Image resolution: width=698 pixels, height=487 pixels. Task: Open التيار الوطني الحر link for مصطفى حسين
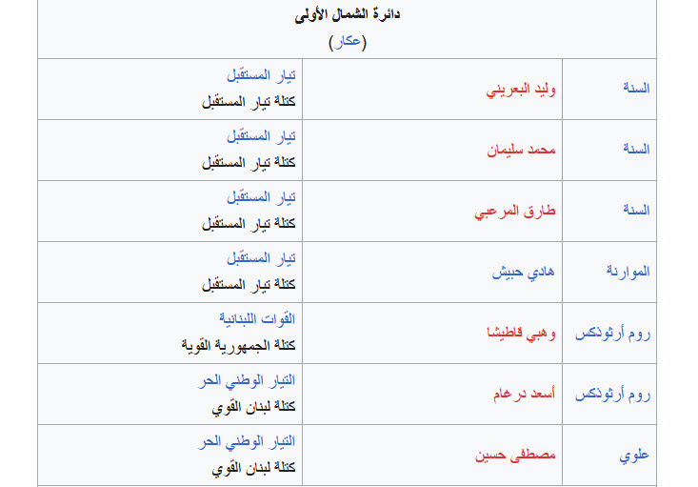pos(247,441)
